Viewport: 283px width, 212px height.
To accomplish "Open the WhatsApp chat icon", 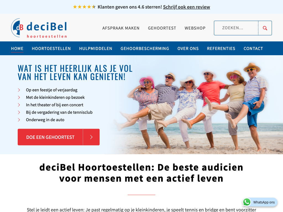I will click(247, 202).
